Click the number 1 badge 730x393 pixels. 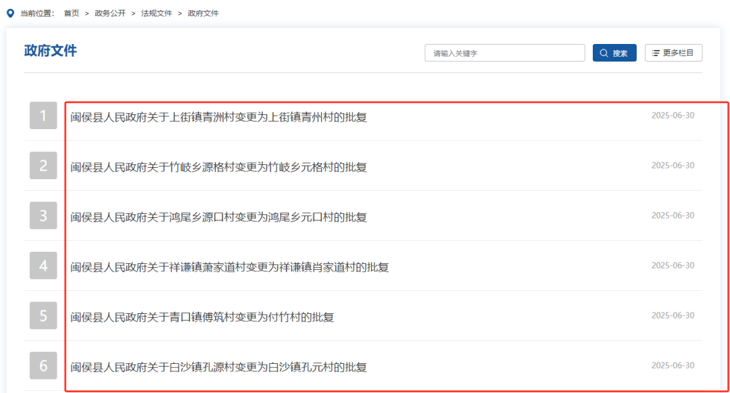tap(43, 116)
